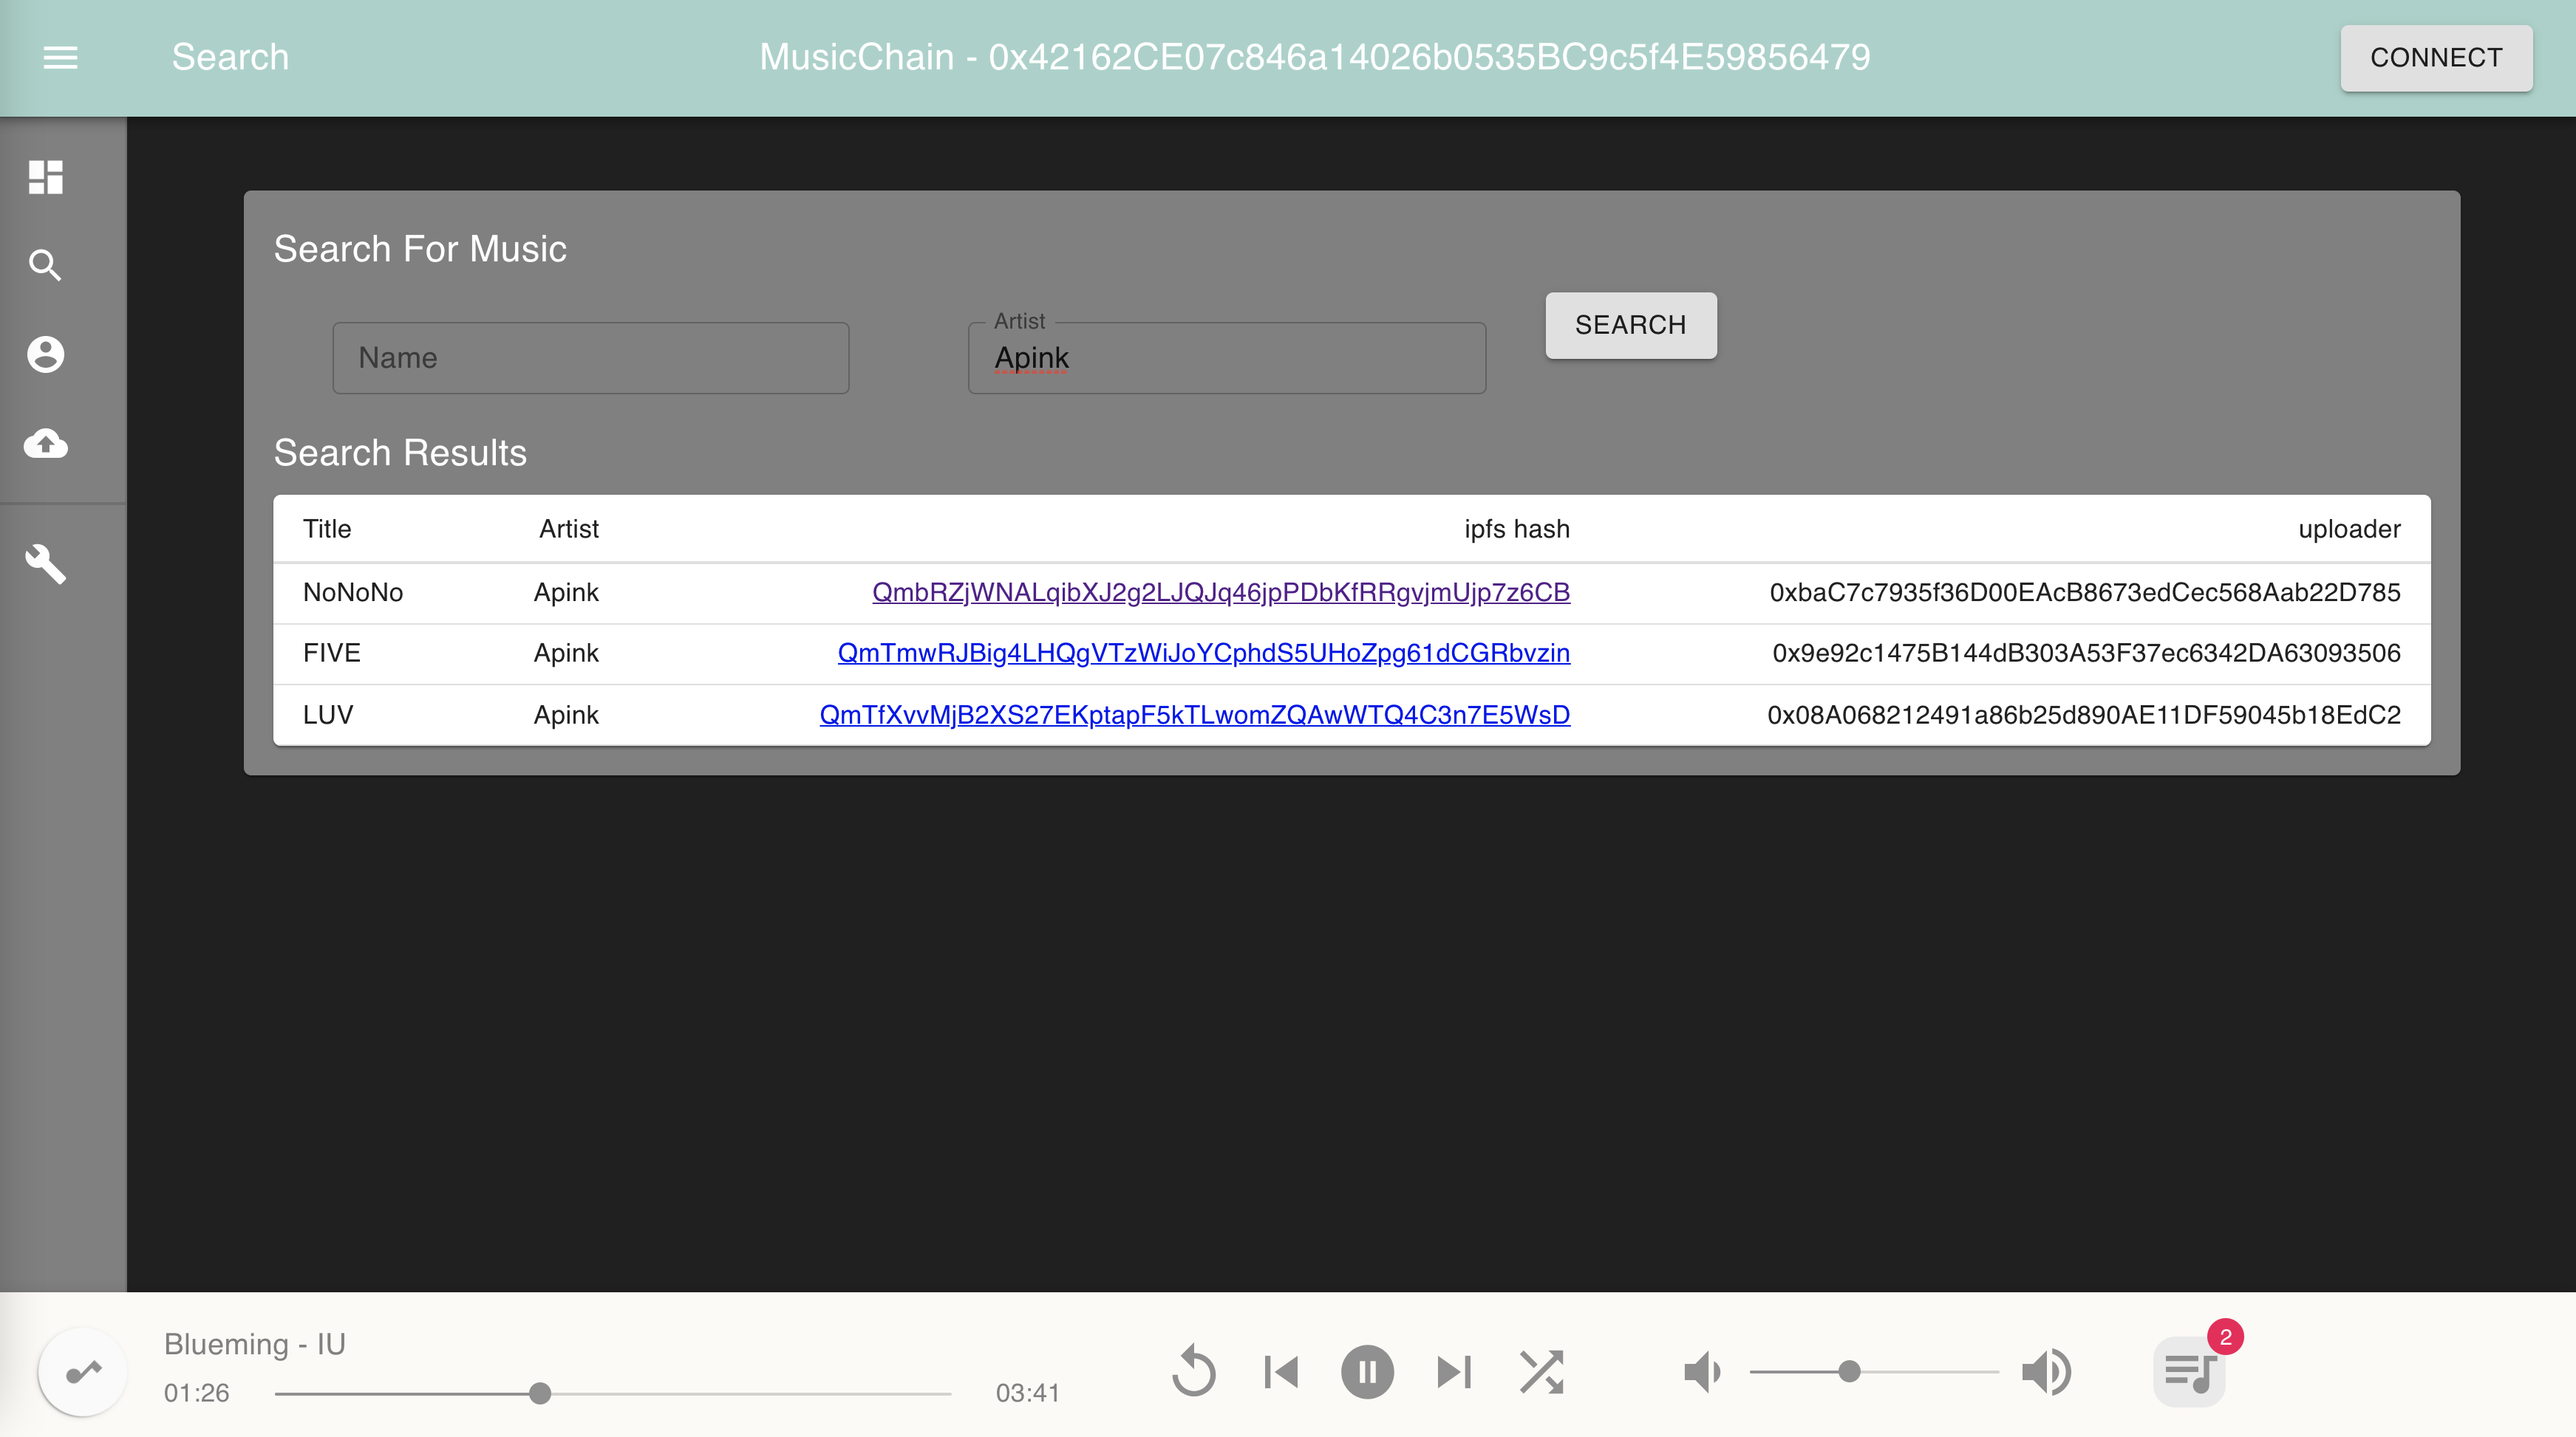Viewport: 2576px width, 1437px height.
Task: Open the playlist queue with badge
Action: (x=2190, y=1371)
